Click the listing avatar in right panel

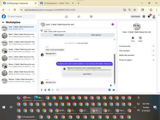pyautogui.click(x=137, y=27)
